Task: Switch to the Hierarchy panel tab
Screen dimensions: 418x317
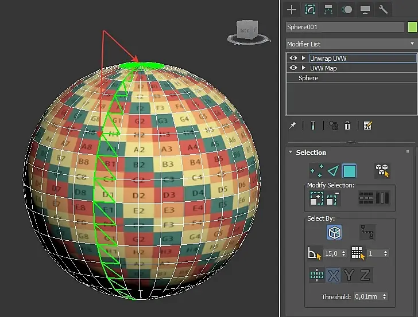Action: point(328,9)
